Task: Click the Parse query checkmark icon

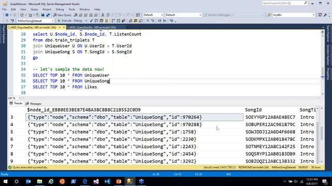Action: (91, 21)
